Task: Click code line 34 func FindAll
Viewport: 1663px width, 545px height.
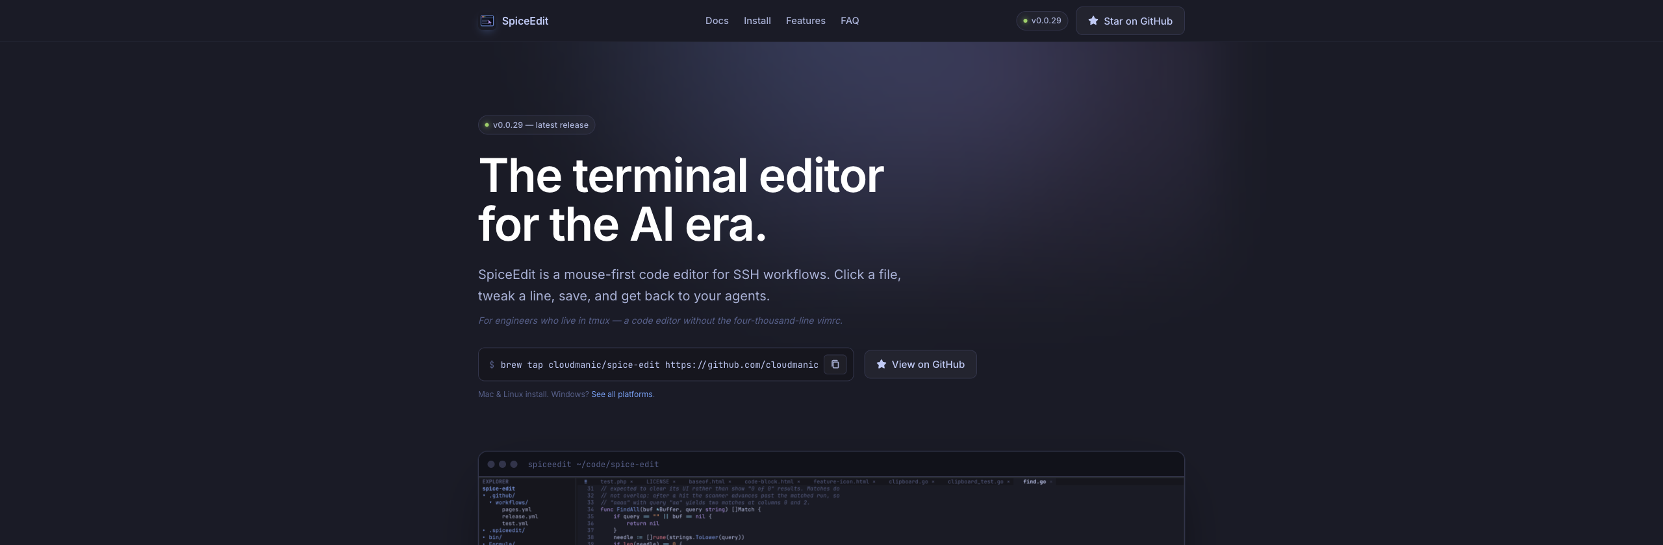Action: coord(680,509)
